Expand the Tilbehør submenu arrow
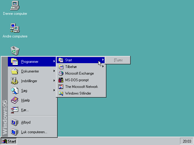The height and width of the screenshot is (145, 194). pyautogui.click(x=103, y=66)
